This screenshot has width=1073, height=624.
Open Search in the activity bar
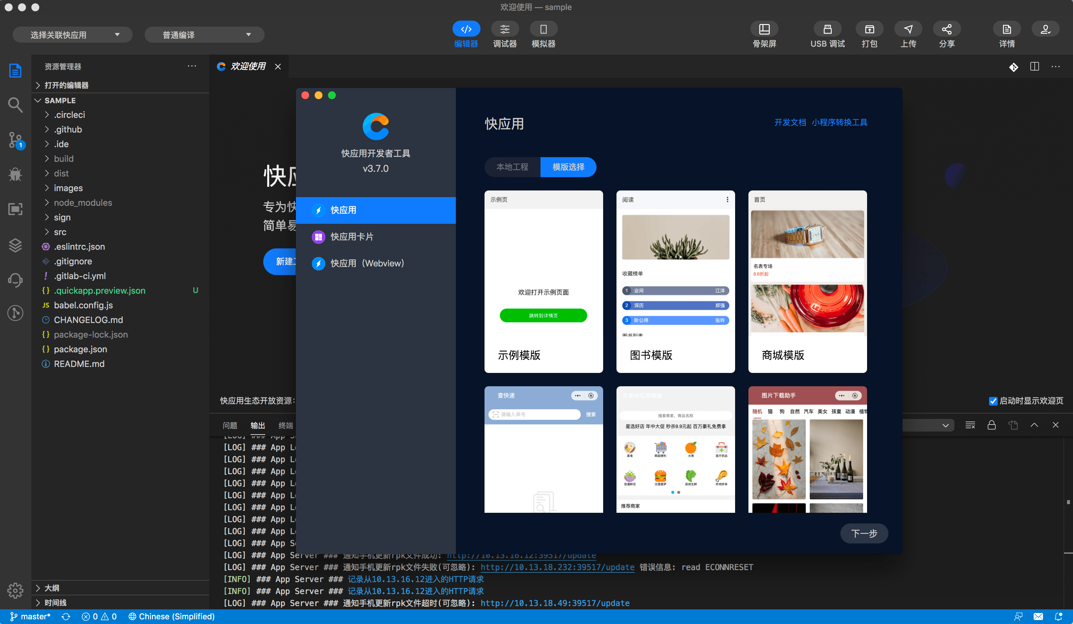click(15, 105)
